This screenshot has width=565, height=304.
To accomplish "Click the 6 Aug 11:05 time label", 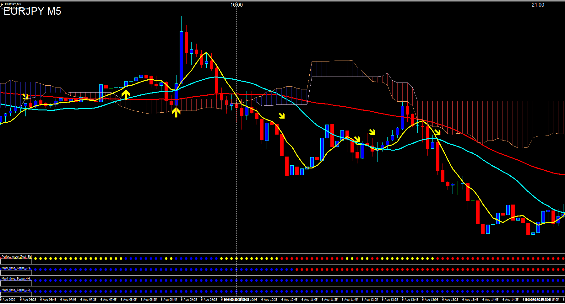I will (x=310, y=300).
